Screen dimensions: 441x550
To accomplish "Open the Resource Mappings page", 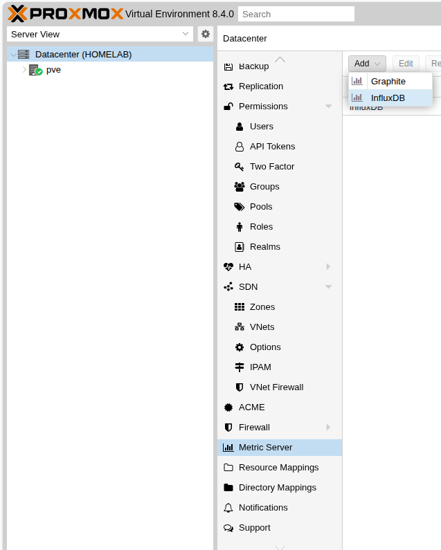I will click(280, 468).
